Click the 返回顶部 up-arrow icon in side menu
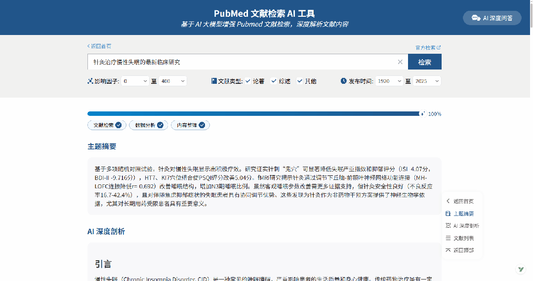 pyautogui.click(x=448, y=250)
